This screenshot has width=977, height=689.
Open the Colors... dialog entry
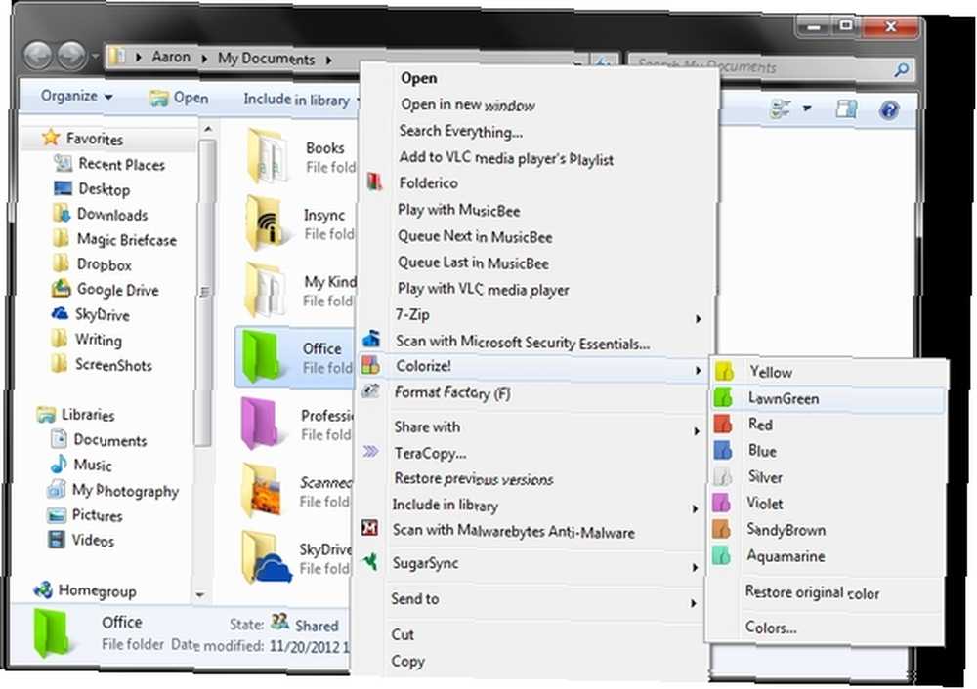coord(771,627)
